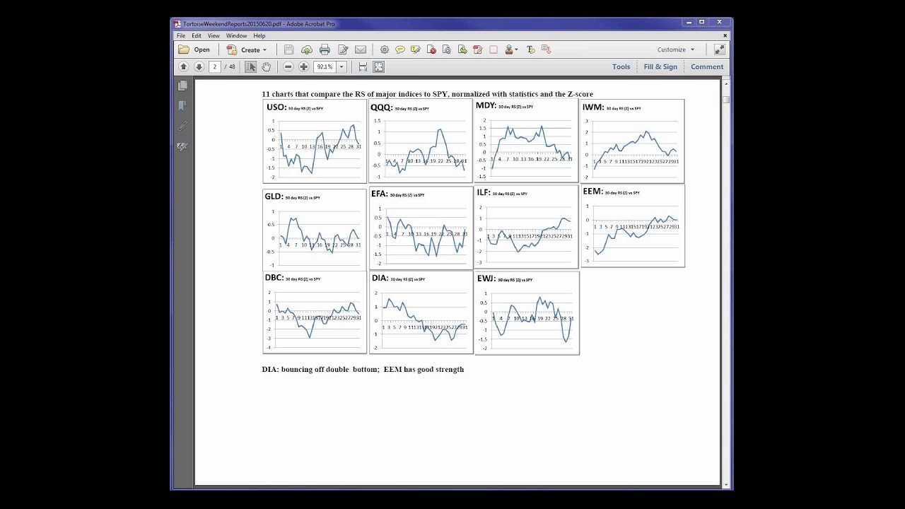Click the gear preferences icon
This screenshot has width=905, height=509.
pos(385,49)
